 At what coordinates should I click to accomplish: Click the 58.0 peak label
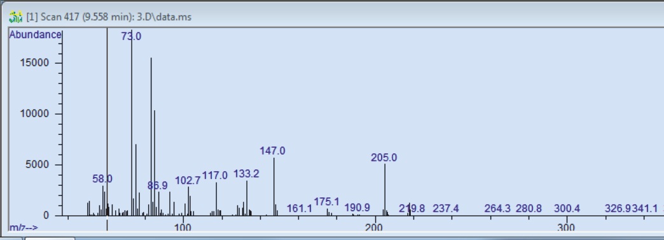pyautogui.click(x=102, y=179)
